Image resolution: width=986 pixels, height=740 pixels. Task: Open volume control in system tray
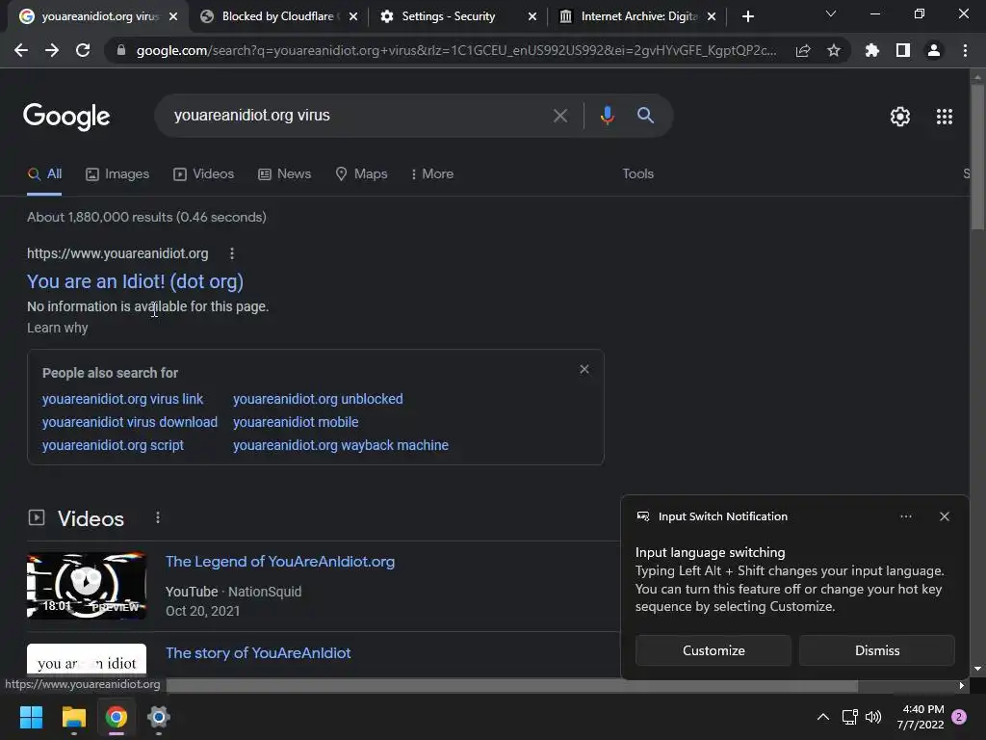tap(873, 717)
